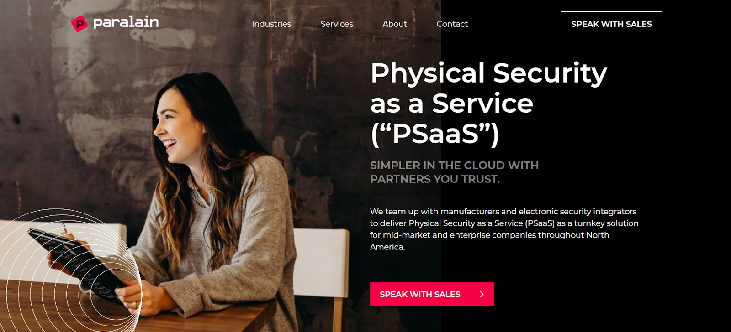Click the ("PSaaS") headline text
This screenshot has height=332, width=731.
click(x=435, y=134)
